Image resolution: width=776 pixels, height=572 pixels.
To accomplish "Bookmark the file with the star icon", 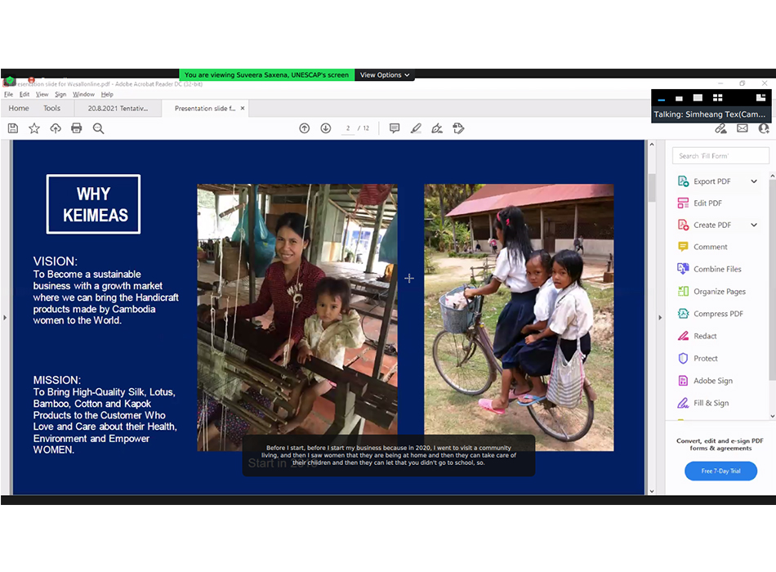I will click(x=34, y=129).
